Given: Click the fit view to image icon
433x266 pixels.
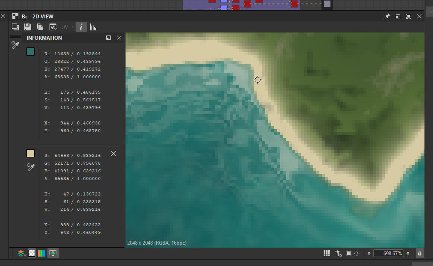Looking at the screenshot, I should coord(349,253).
